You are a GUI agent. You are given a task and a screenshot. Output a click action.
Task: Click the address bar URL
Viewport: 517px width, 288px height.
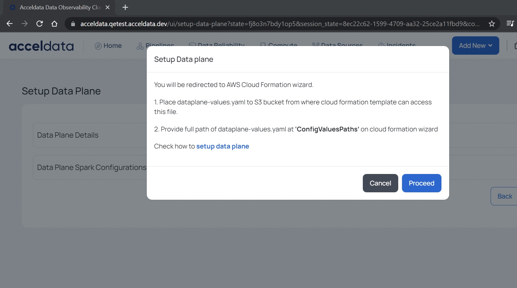coord(280,24)
